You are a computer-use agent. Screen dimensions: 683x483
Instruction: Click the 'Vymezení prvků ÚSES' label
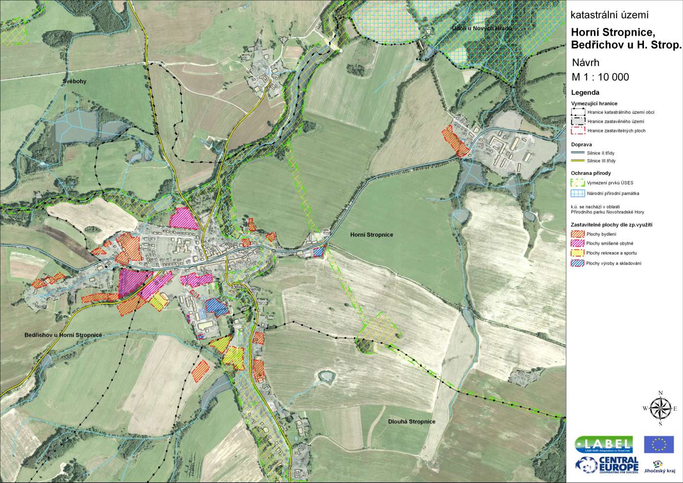[x=611, y=183]
